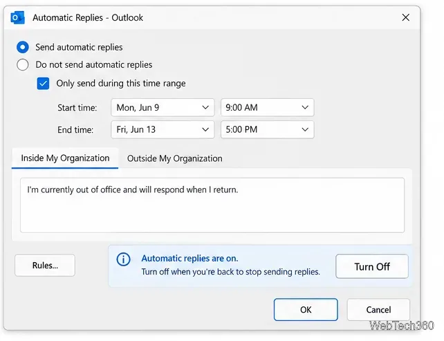Click 'Automatic Replies - Outlook' title text
Image resolution: width=444 pixels, height=341 pixels.
coord(88,17)
